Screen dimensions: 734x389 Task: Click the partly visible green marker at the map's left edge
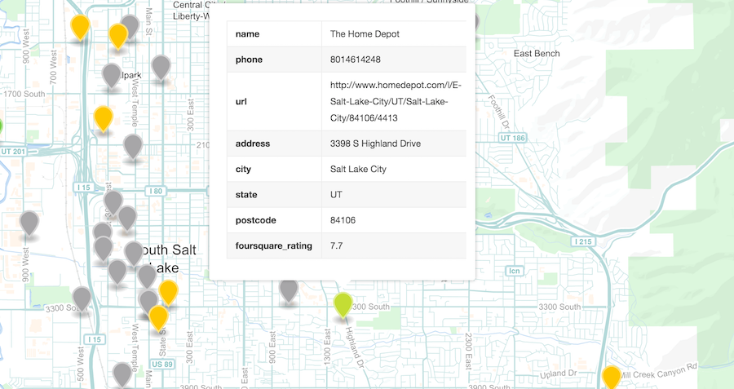click(1, 126)
